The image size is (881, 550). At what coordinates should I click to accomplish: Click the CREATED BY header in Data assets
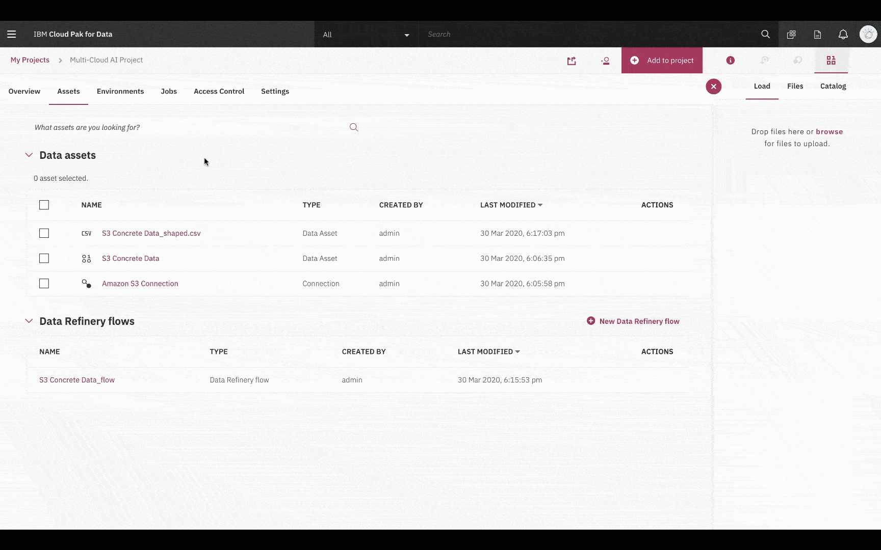(x=401, y=205)
